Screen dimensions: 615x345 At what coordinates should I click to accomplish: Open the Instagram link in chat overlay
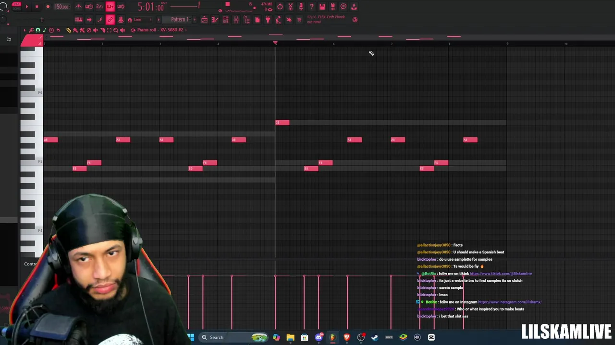click(x=510, y=302)
